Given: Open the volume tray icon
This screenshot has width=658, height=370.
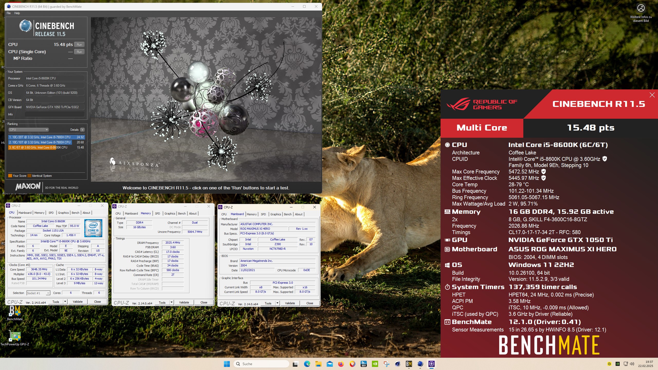Looking at the screenshot, I should (x=632, y=364).
